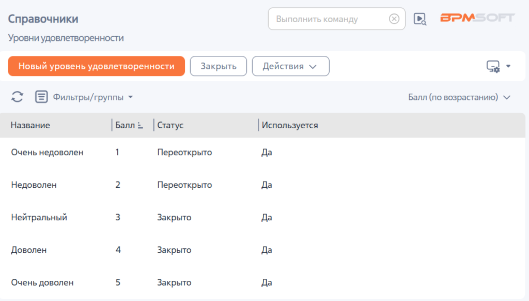This screenshot has width=529, height=301.
Task: Select the Недоволен row name
Action: [x=34, y=185]
